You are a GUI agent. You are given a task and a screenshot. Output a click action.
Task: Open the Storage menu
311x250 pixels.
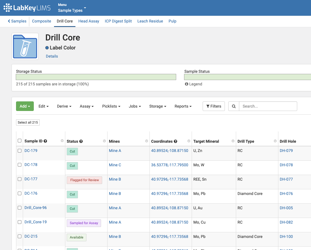coord(158,106)
